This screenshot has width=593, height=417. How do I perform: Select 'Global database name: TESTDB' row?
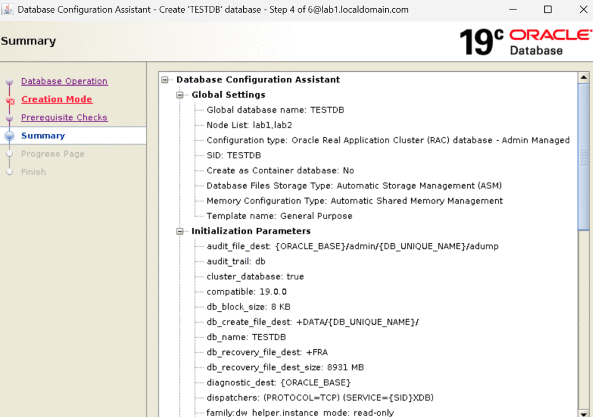(x=275, y=109)
